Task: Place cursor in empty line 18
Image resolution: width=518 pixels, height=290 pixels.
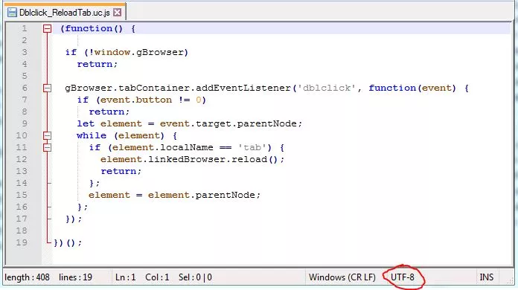Action: tap(281, 231)
